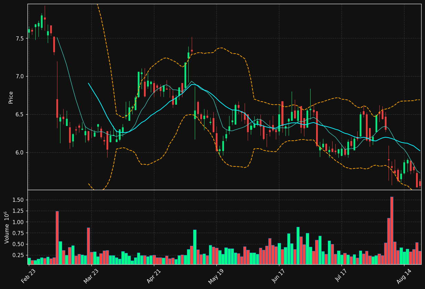This screenshot has width=425, height=289.
Task: Click the 0.25 volume axis value
Action: (x=18, y=255)
